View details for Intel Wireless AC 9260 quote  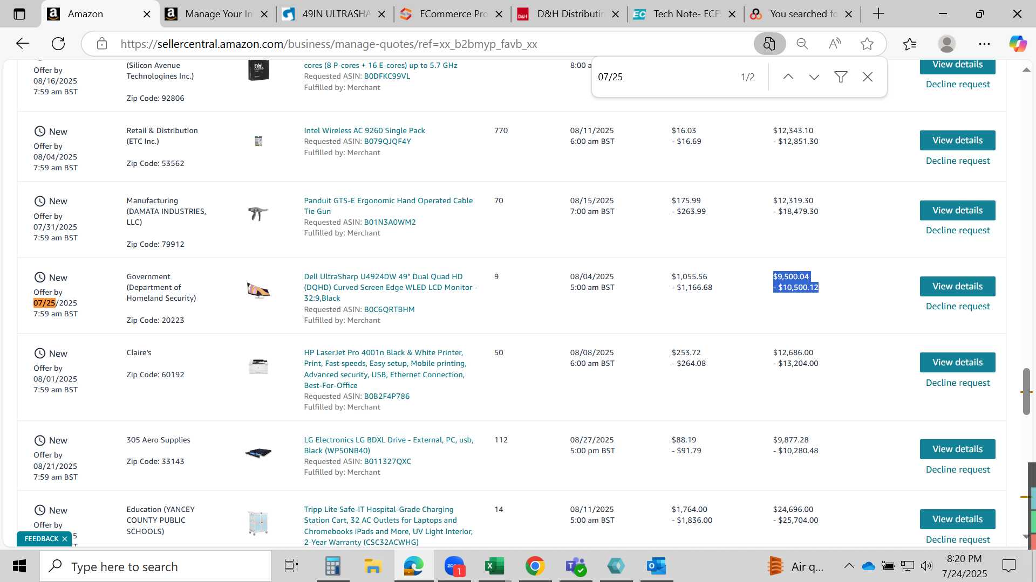(x=957, y=141)
